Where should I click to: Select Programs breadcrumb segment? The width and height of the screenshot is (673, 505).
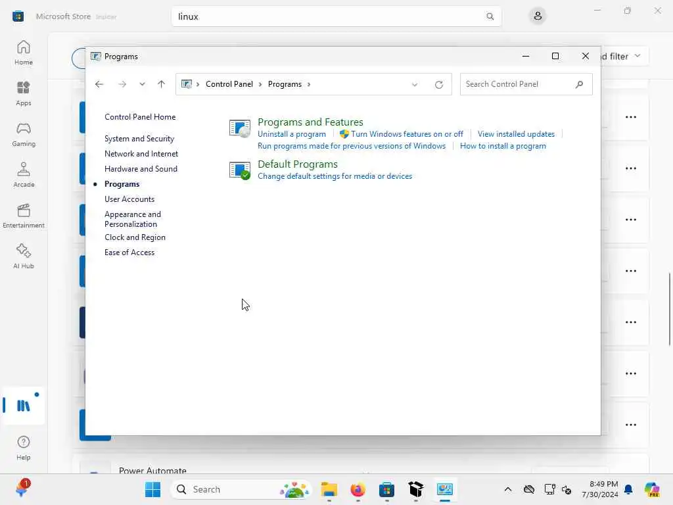point(285,84)
